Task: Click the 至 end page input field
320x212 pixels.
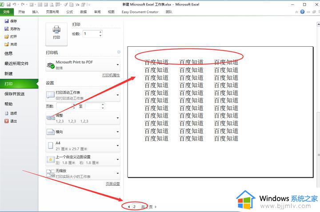Action: point(93,106)
